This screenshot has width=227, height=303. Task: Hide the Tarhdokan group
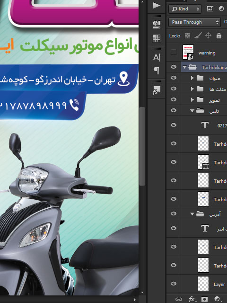[174, 67]
